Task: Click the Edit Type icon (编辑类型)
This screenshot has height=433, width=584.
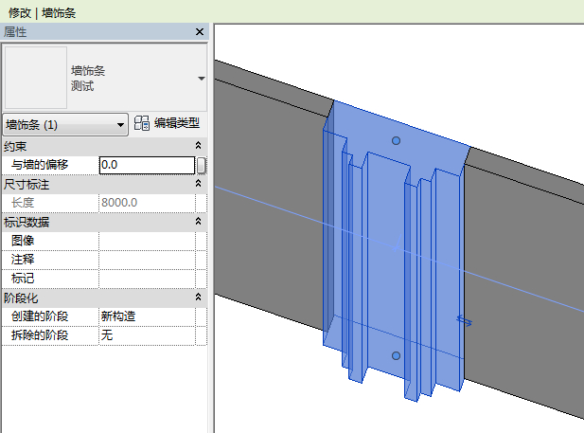Action: [142, 123]
